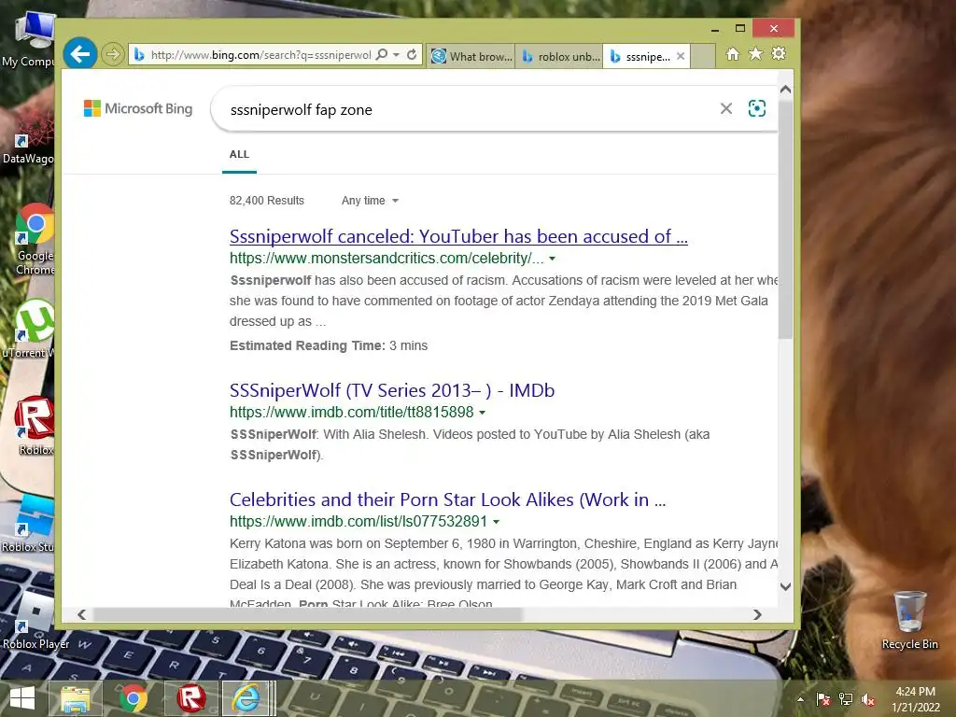
Task: Open a new blank tab button
Action: click(703, 56)
